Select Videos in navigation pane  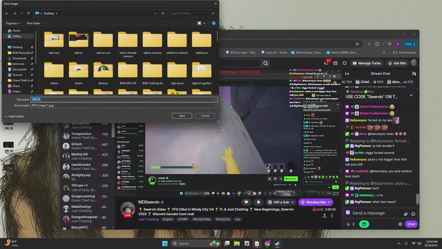[17, 91]
